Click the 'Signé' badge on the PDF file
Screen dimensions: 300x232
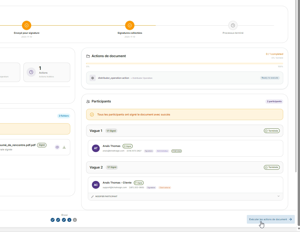coord(42,145)
